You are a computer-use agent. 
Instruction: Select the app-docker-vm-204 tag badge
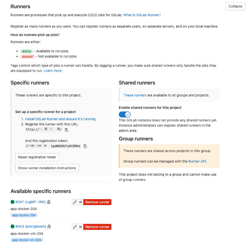point(27,240)
